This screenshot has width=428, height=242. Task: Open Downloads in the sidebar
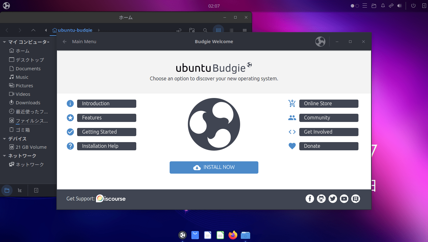(x=28, y=103)
